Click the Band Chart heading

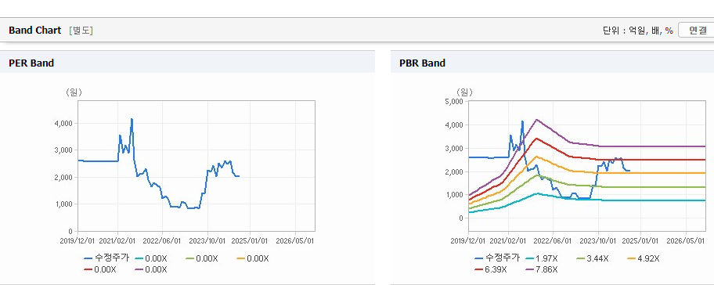click(x=34, y=31)
